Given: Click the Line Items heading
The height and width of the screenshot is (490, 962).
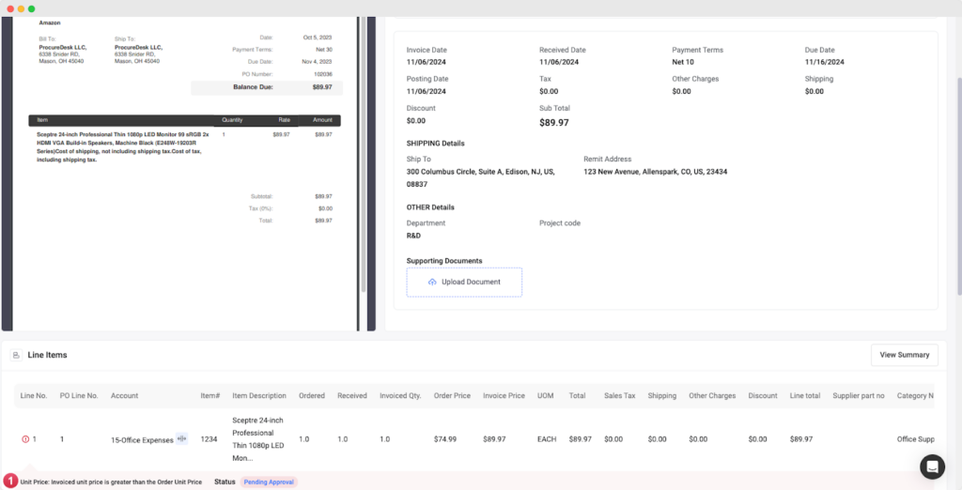Looking at the screenshot, I should pyautogui.click(x=47, y=355).
